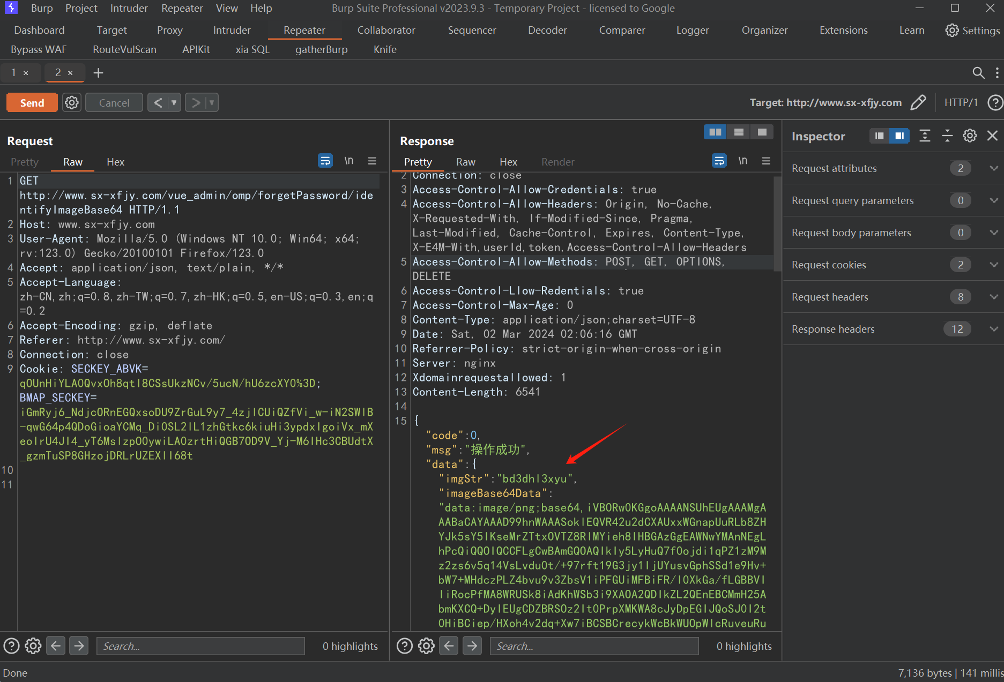
Task: Go back in request history
Action: tap(158, 102)
